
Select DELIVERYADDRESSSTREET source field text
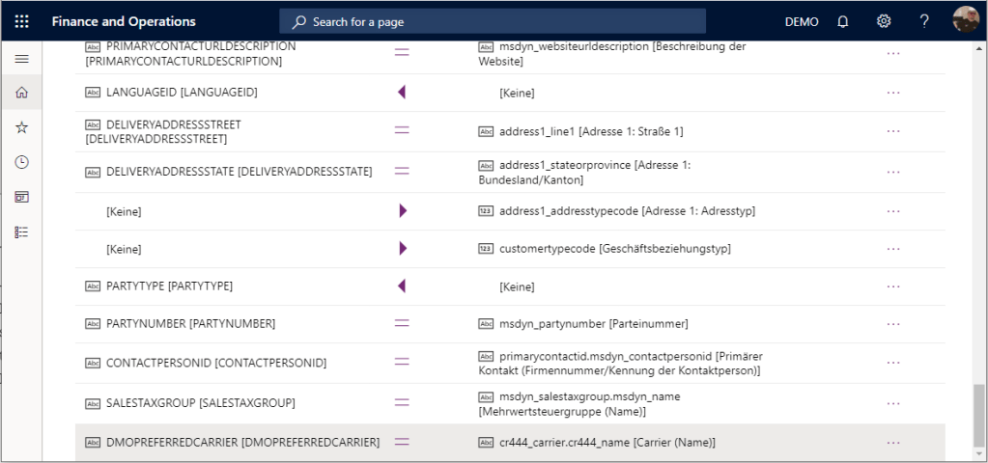(164, 131)
